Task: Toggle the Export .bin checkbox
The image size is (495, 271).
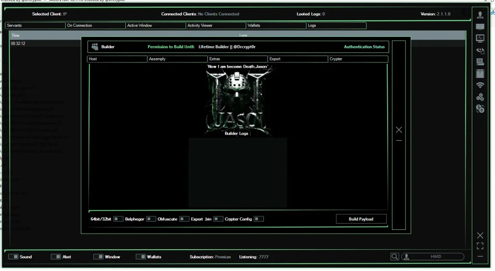Action: (x=218, y=219)
